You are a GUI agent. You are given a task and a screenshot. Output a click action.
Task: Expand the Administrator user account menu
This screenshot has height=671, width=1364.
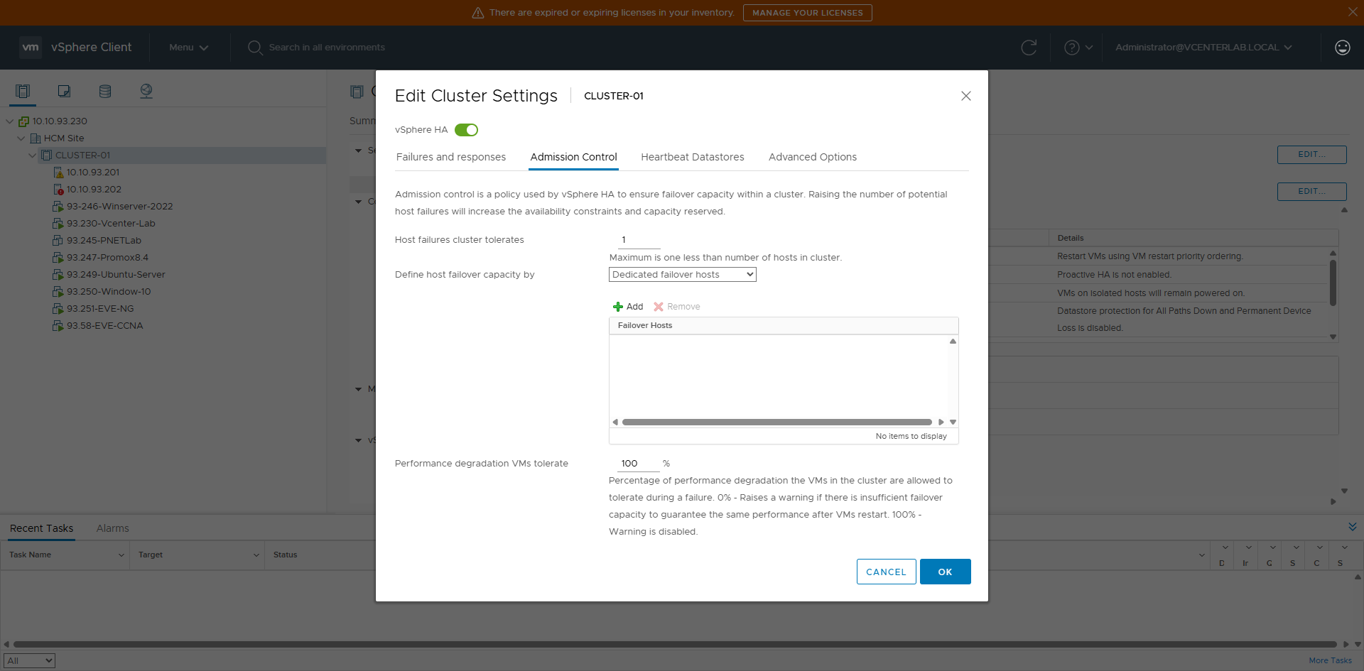(1203, 48)
